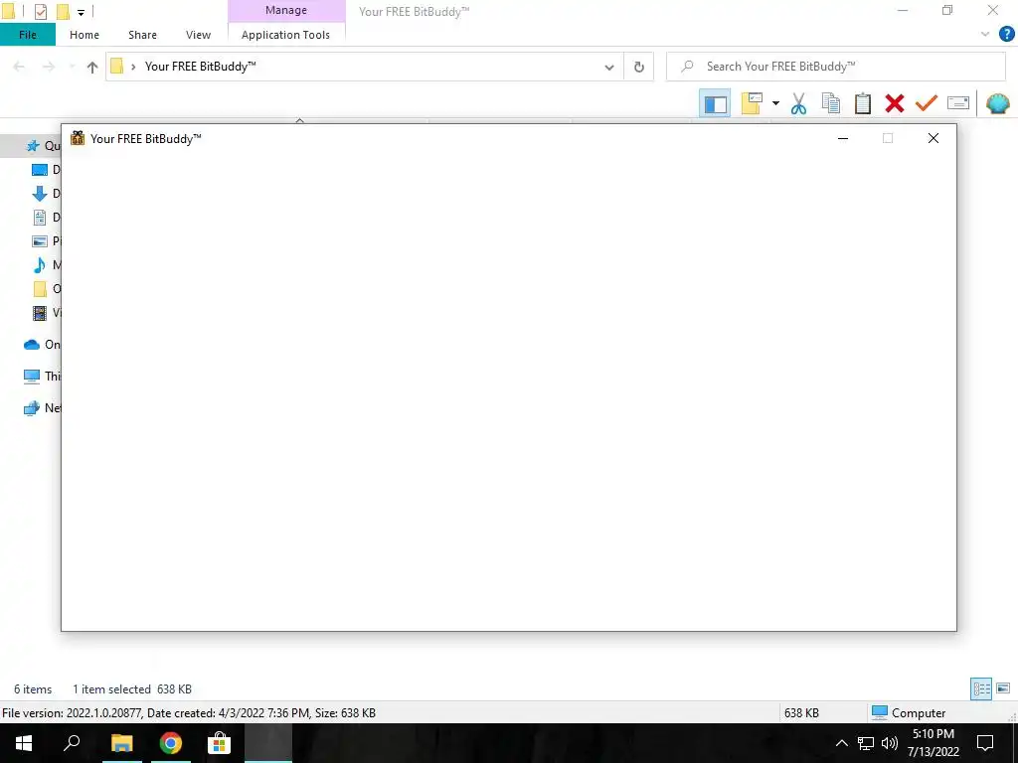Screen dimensions: 1018x763
Task: Open File Explorer from the taskbar
Action: click(121, 743)
